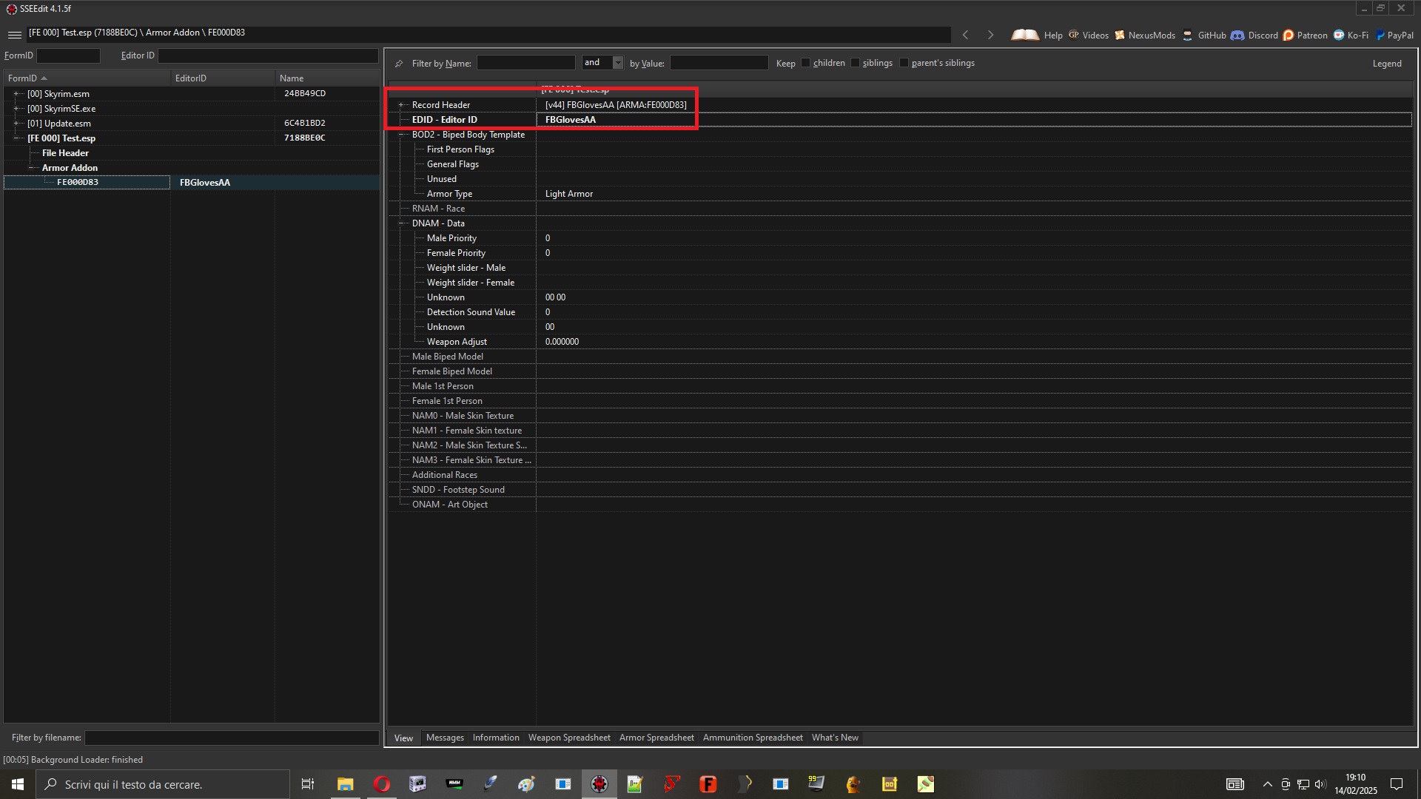Open GitHub link
Image resolution: width=1421 pixels, height=799 pixels.
click(x=1204, y=35)
